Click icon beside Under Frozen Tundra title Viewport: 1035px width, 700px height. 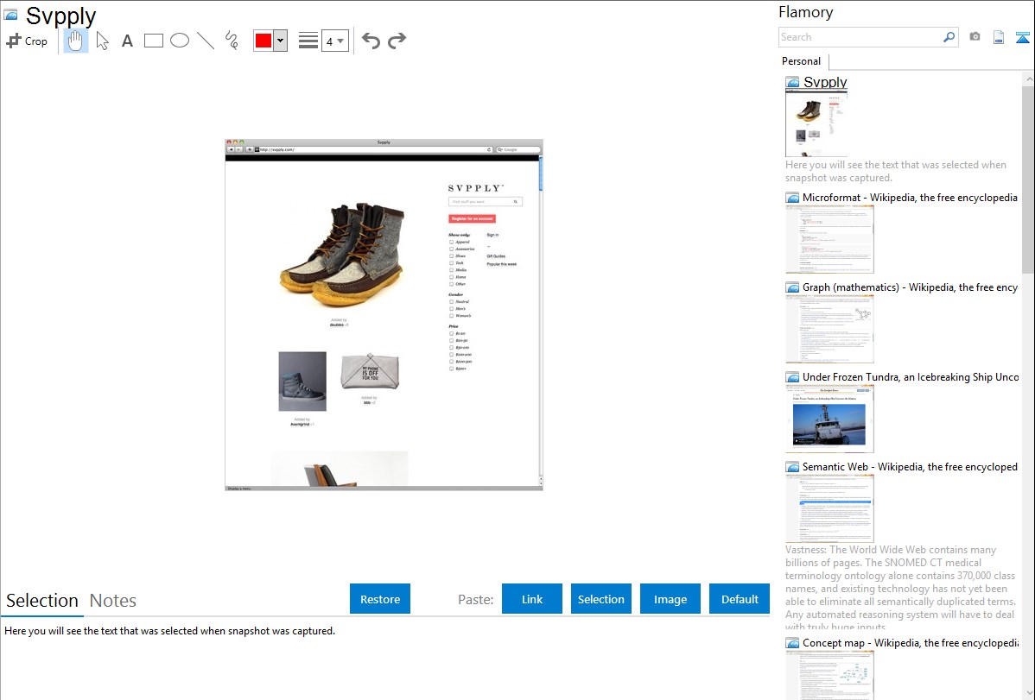point(792,377)
